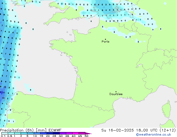Image resolution: width=177 pixels, height=137 pixels.
Task: Click the 45–50 mm legend swatch
Action: [x=82, y=133]
